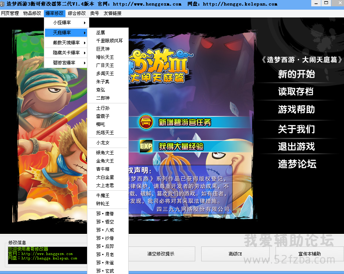Select 邪·唐僧 menu entry
Viewport: 344px width, 274px height.
click(x=108, y=214)
